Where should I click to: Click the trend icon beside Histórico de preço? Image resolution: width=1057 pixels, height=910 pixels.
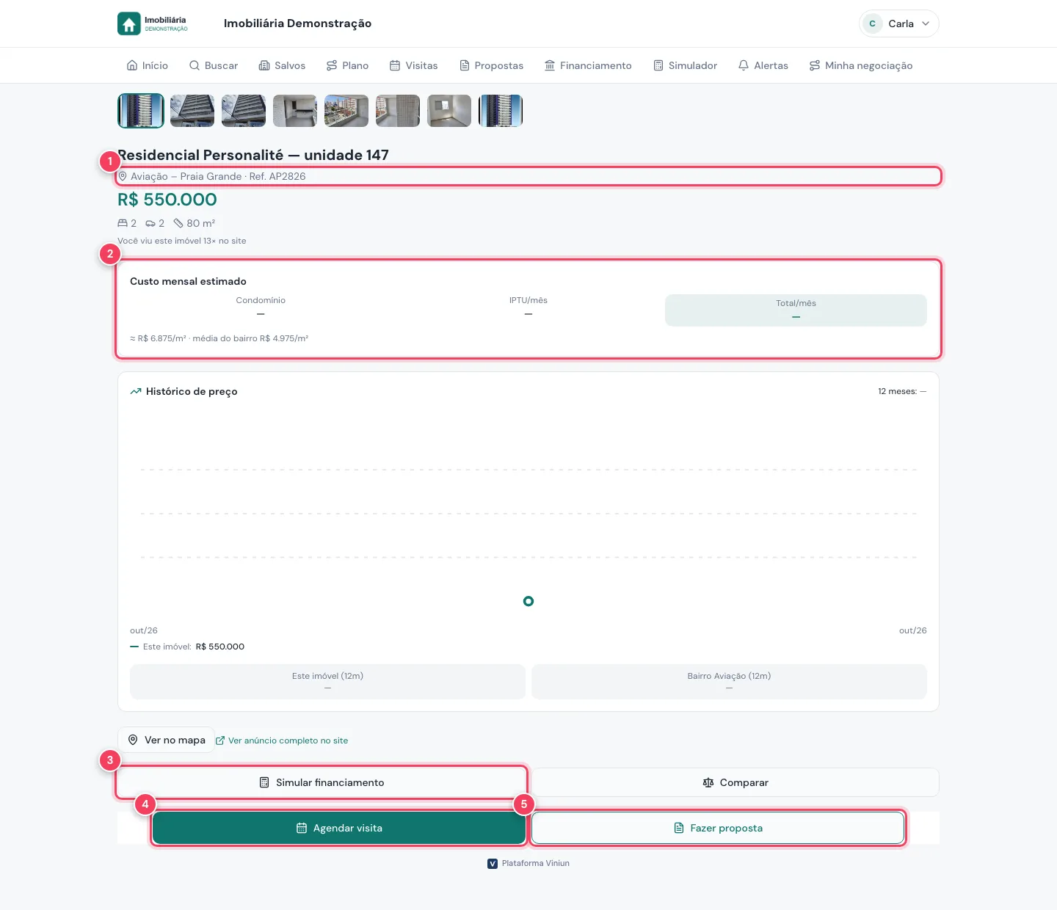(136, 391)
